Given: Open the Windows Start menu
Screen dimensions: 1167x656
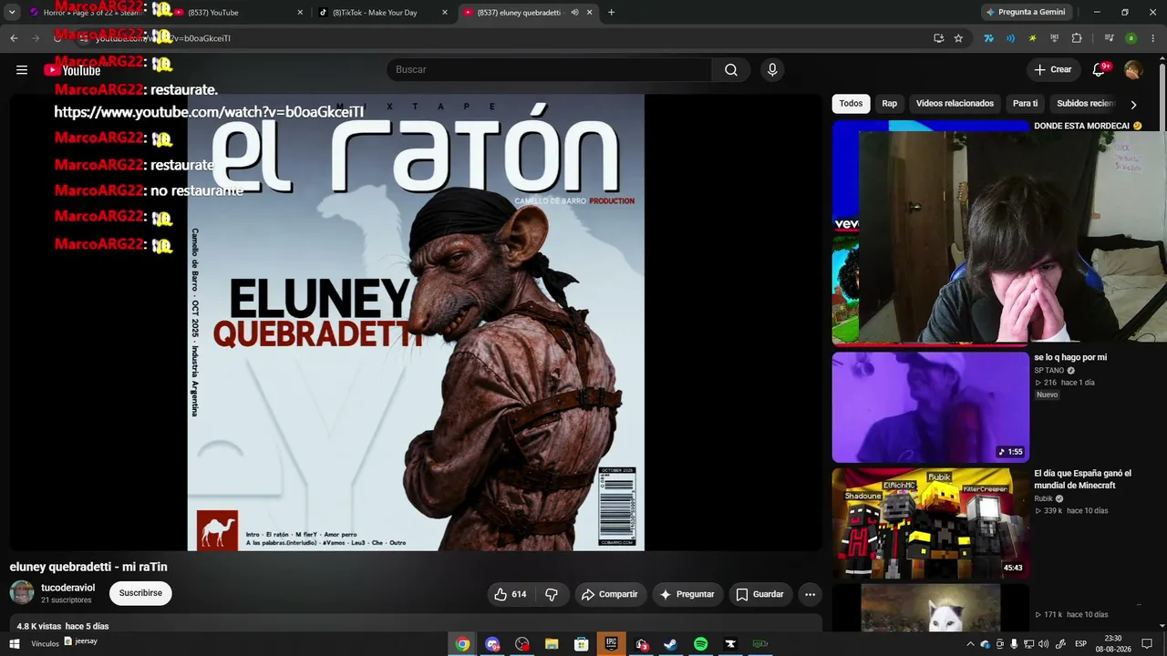Looking at the screenshot, I should 14,644.
